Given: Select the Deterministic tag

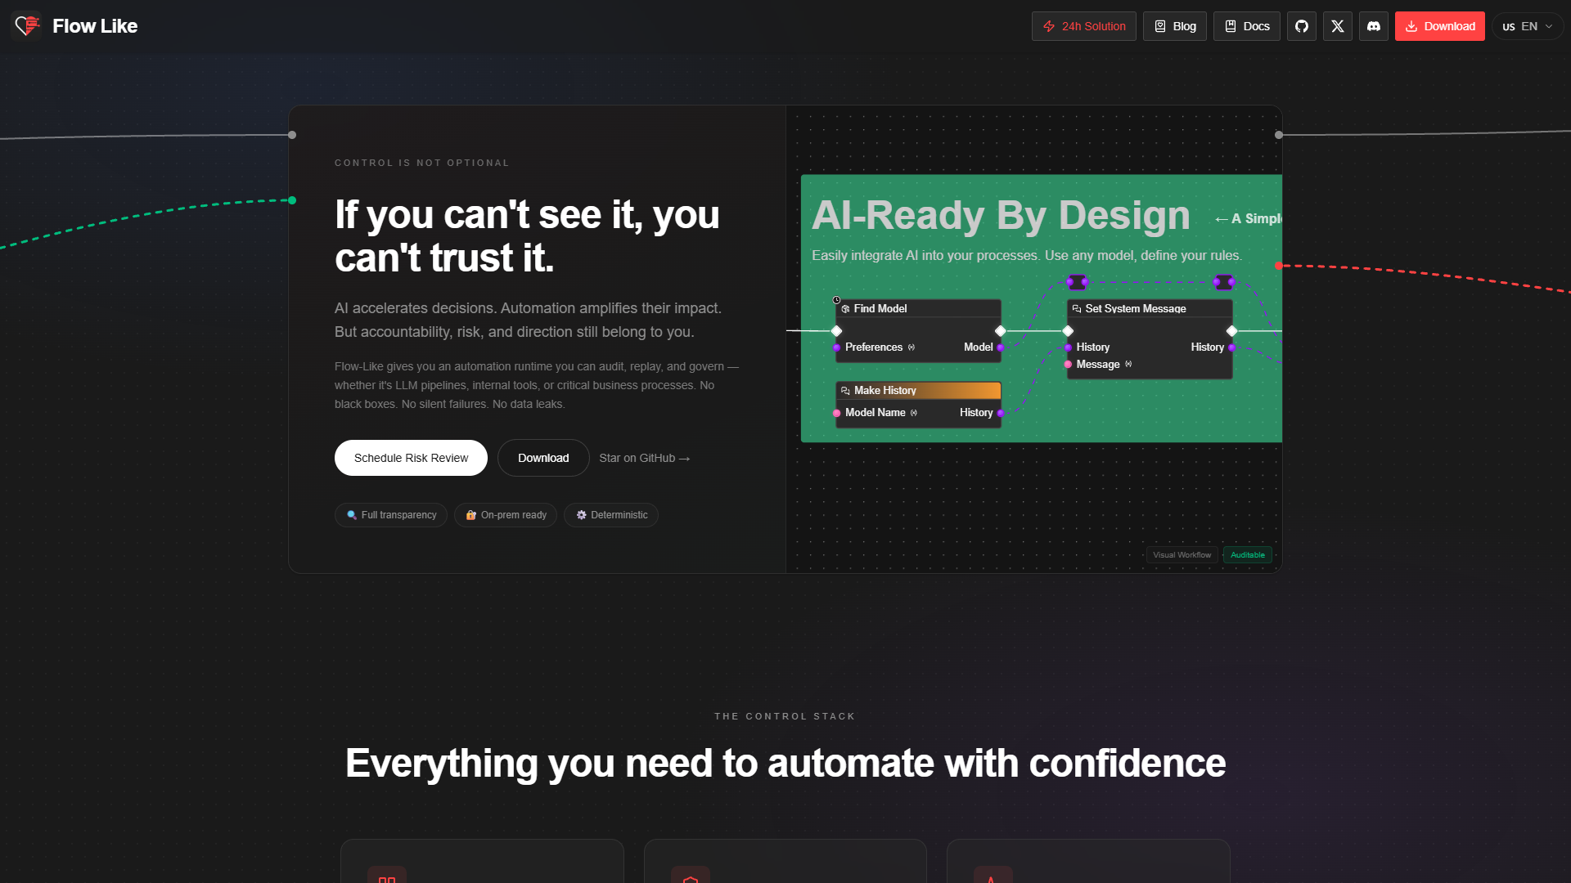Looking at the screenshot, I should (610, 515).
